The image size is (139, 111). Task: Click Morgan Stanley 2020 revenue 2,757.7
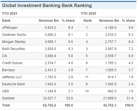point(111,42)
